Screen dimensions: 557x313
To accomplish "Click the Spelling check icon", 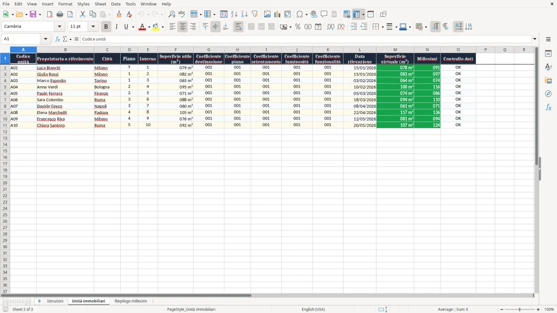I will tap(182, 14).
